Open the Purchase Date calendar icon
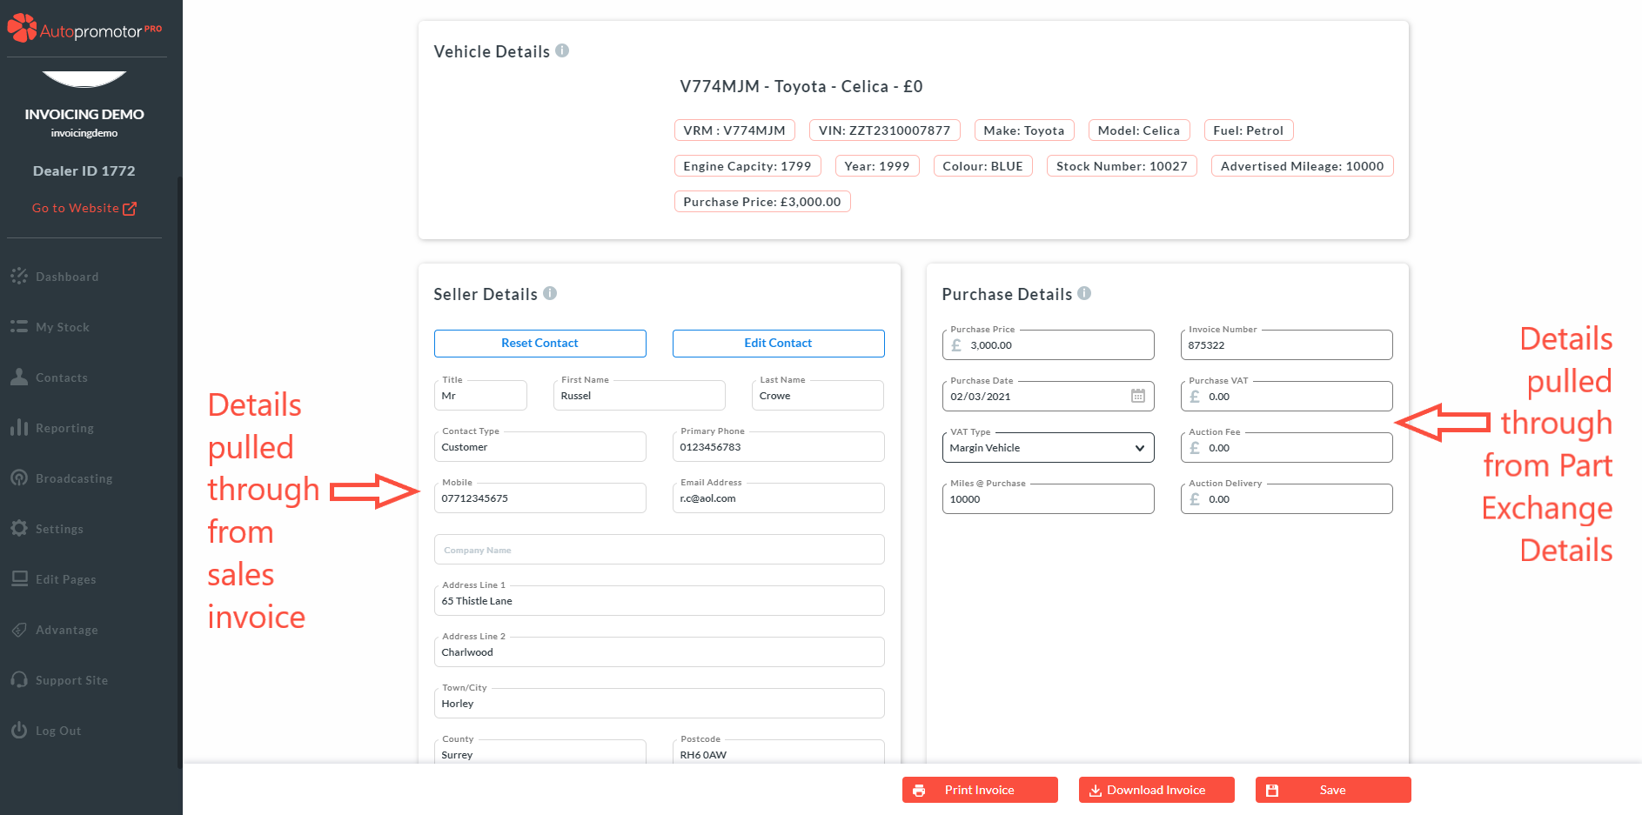 pyautogui.click(x=1137, y=396)
